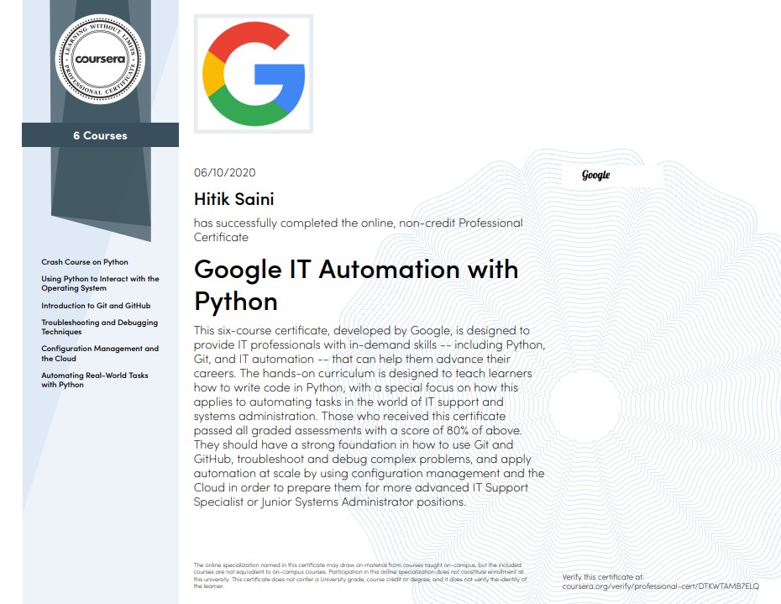Screen dimensions: 781x604
Task: Select the Google "G" logo
Action: (x=252, y=73)
